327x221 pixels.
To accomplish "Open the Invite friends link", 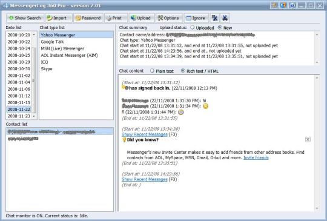I will tap(256, 157).
